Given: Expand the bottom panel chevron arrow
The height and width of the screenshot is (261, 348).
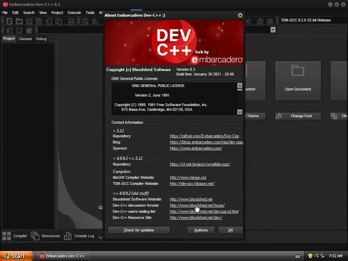Looking at the screenshot, I should [100, 237].
